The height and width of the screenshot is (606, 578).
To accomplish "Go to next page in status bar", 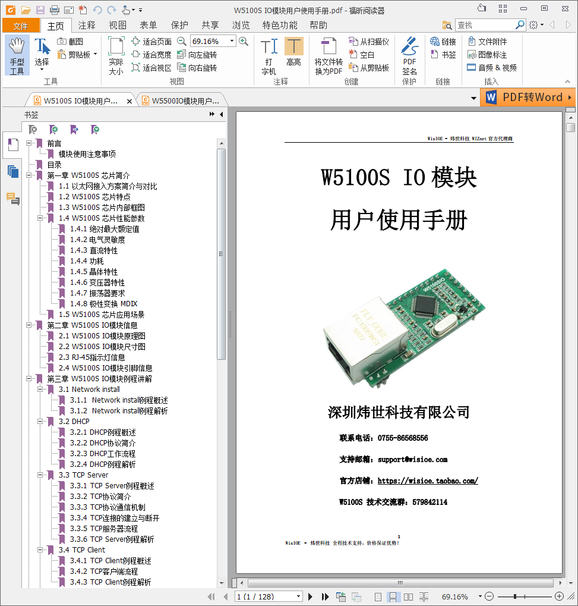I will click(310, 596).
